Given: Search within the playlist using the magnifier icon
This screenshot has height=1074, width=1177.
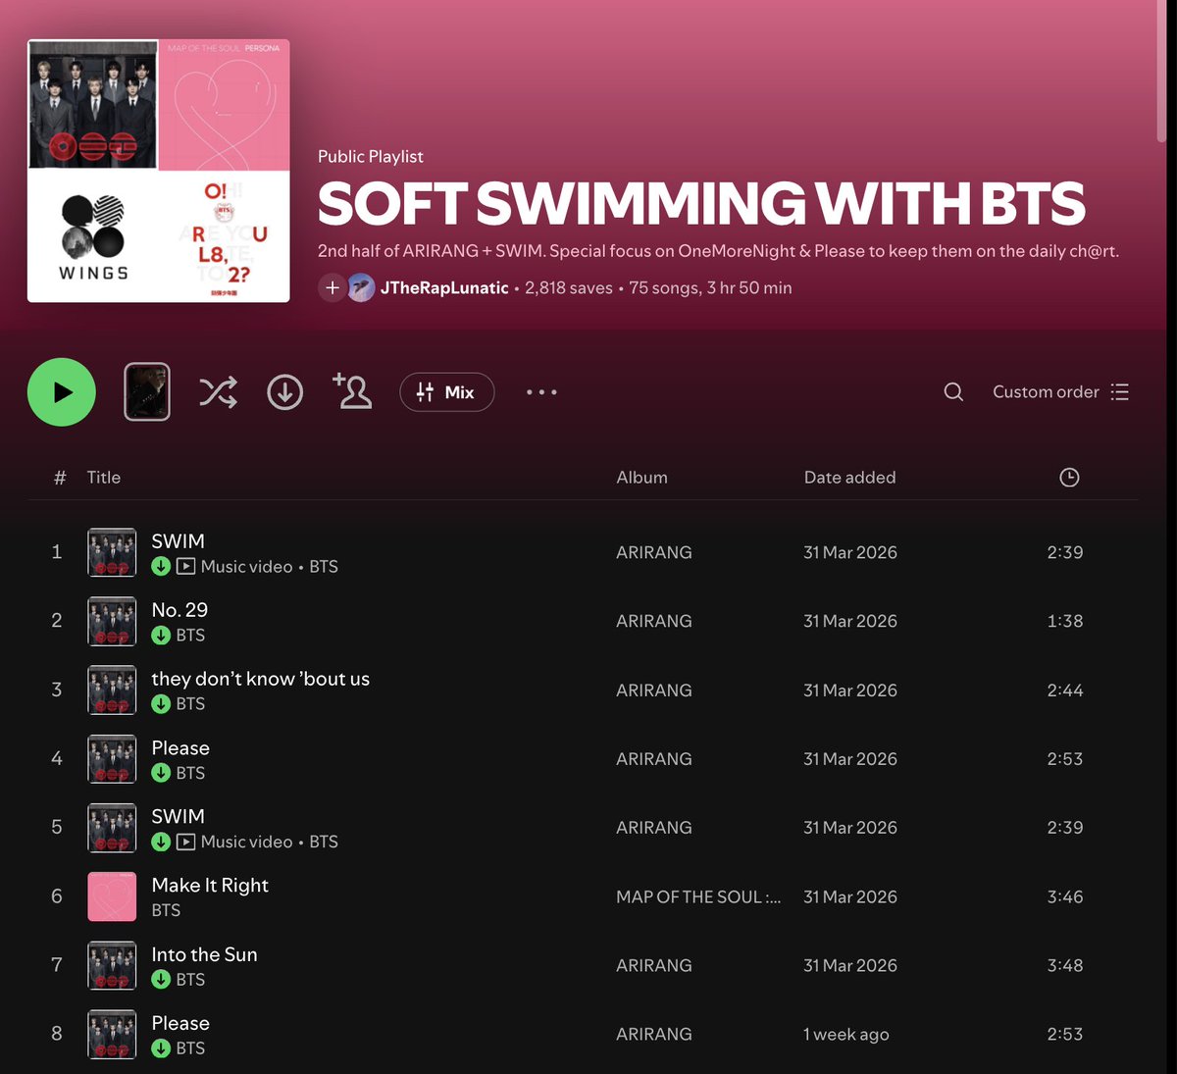Looking at the screenshot, I should click(x=953, y=392).
